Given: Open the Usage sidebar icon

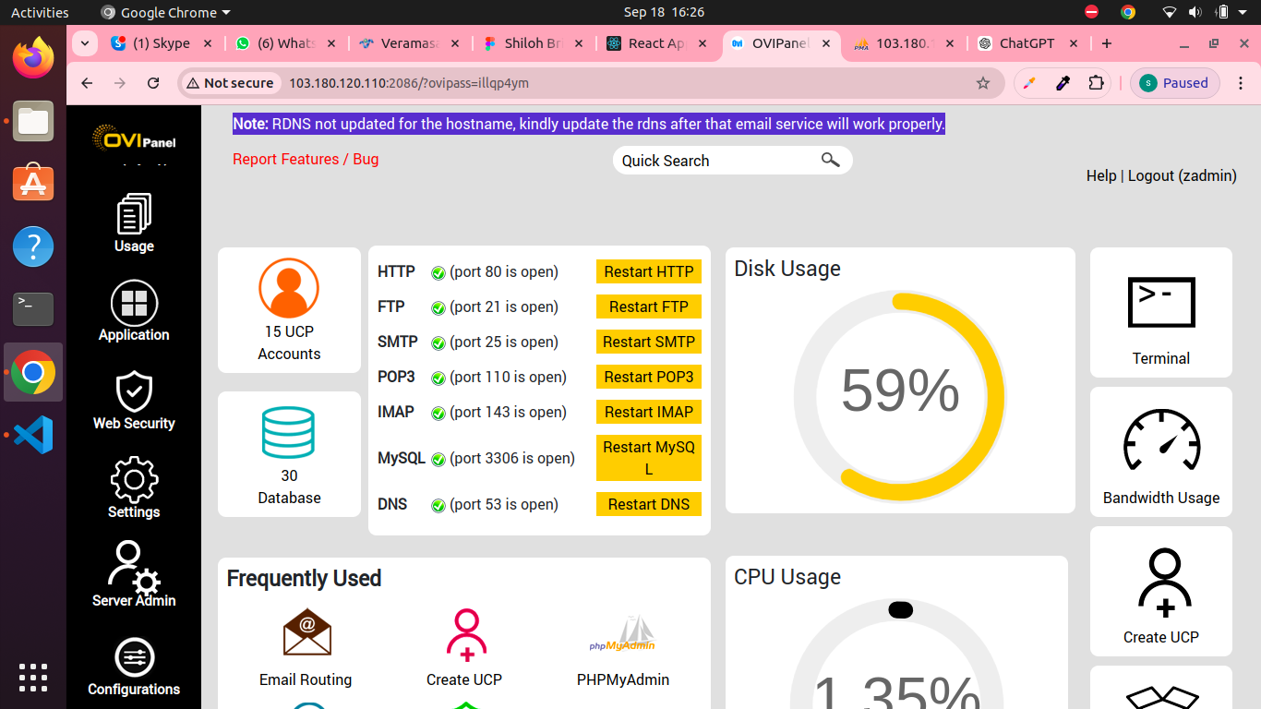Looking at the screenshot, I should 134,214.
